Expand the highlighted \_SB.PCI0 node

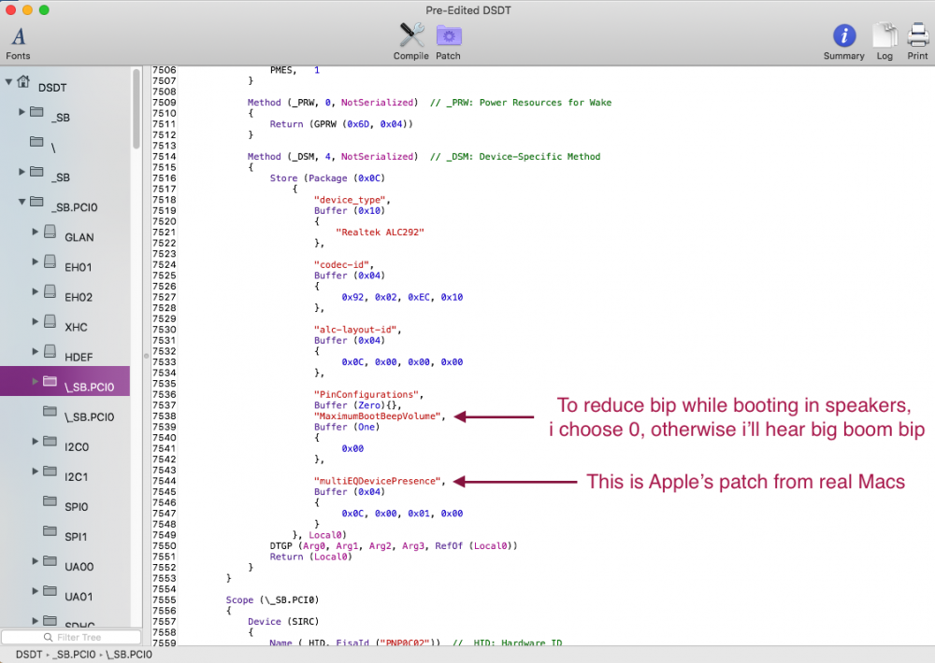tap(36, 381)
